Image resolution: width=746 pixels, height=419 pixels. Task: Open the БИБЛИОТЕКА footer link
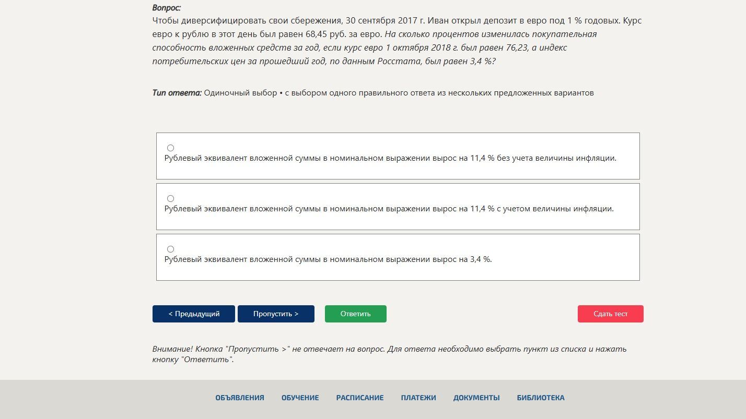click(x=541, y=398)
